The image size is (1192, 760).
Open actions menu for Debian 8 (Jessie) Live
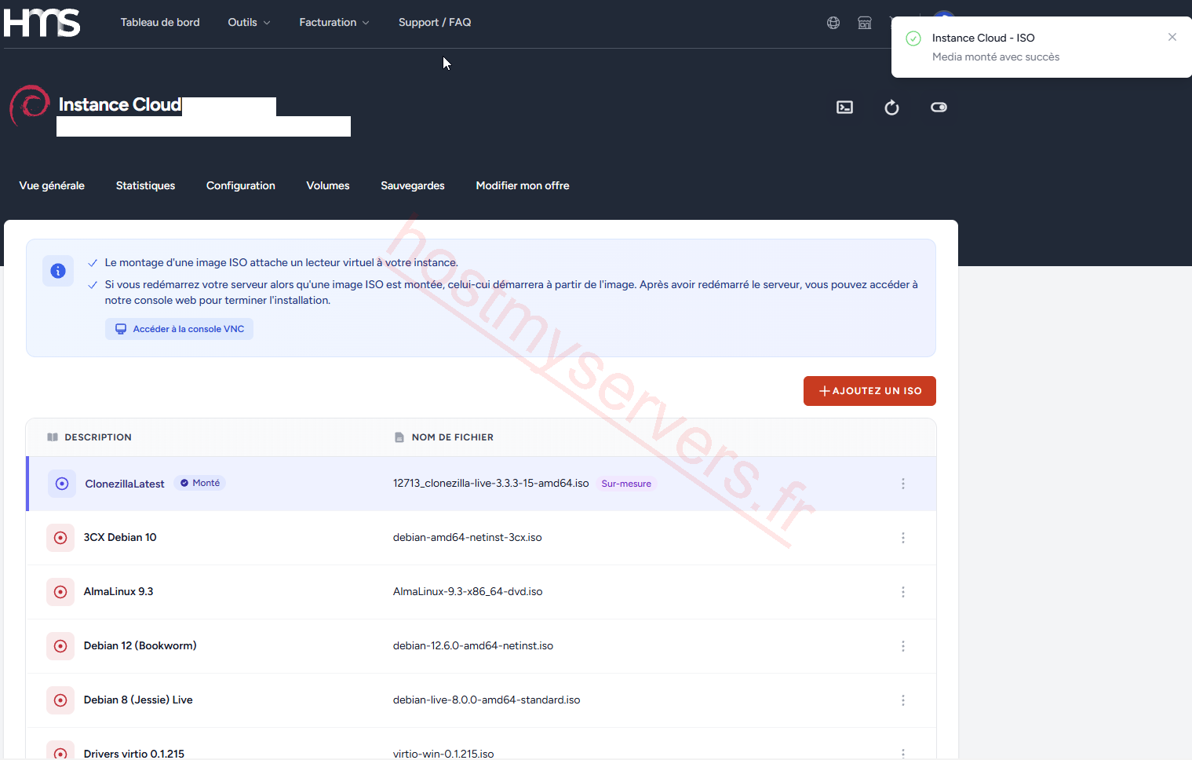903,700
